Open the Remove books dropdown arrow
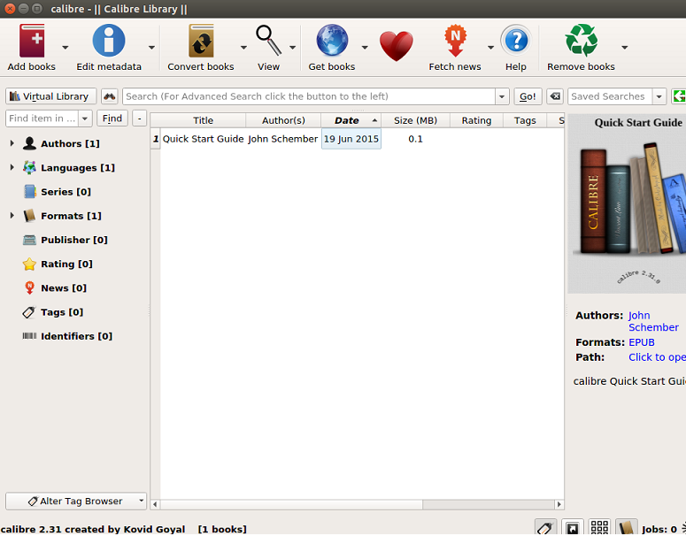686x536 pixels. pos(624,47)
